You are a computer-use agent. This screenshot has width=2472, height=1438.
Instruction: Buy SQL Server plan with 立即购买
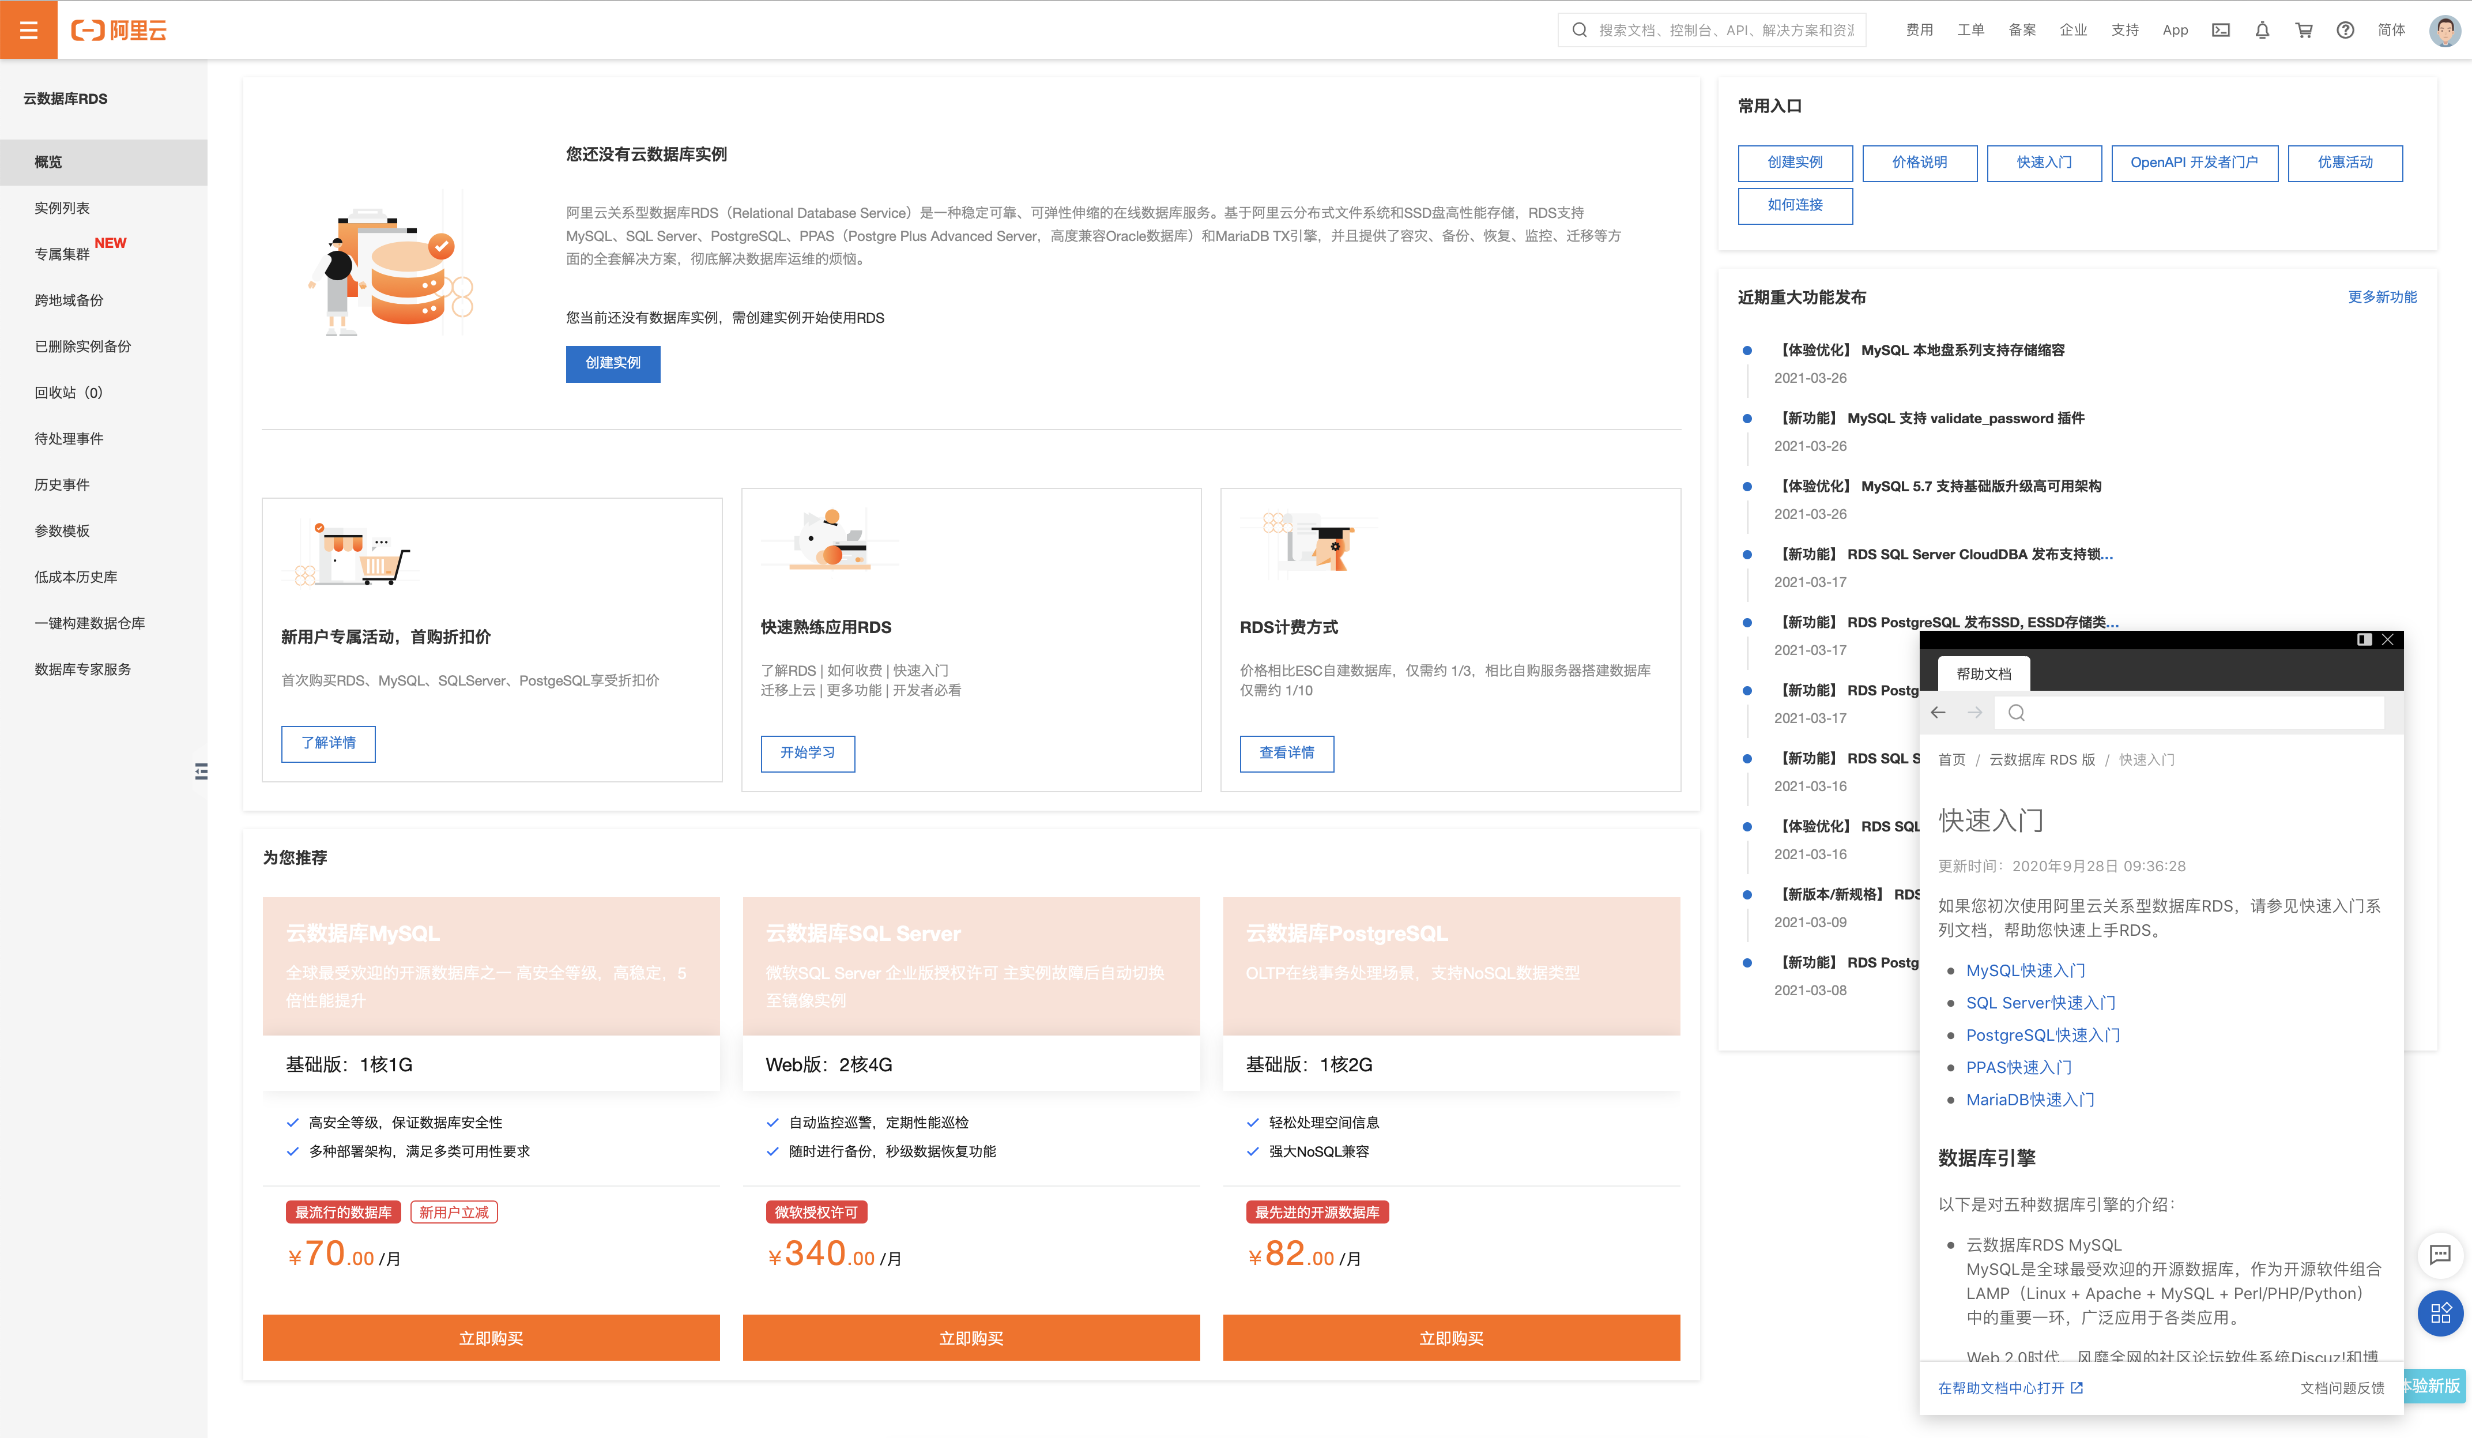coord(971,1338)
